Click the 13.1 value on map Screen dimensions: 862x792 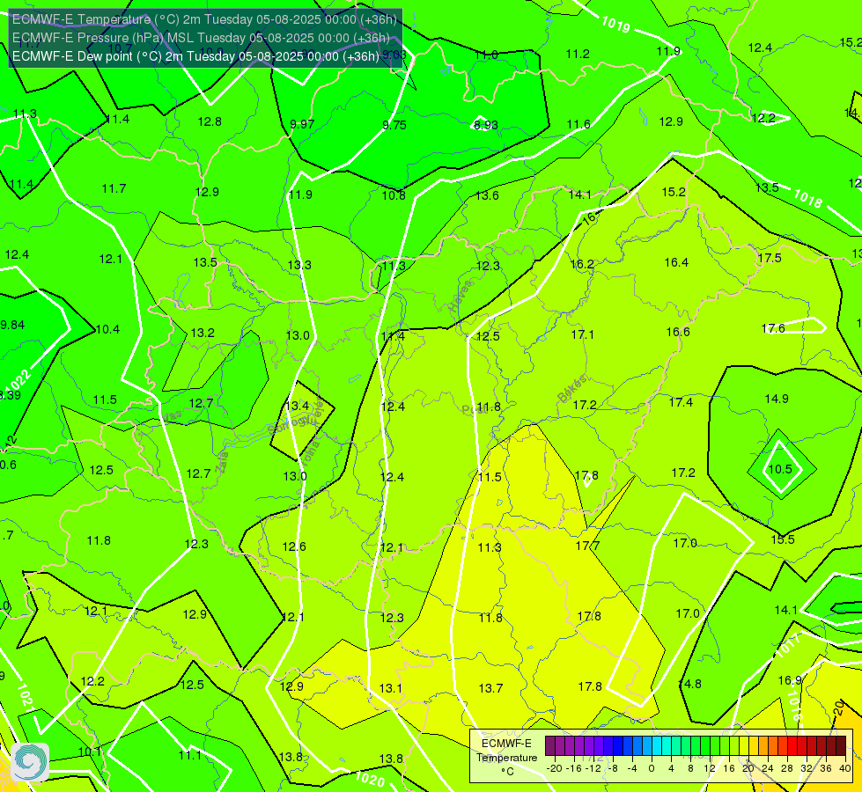tap(391, 688)
